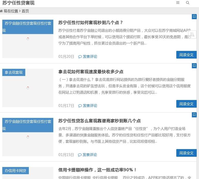Click the date 01月15日
199x179 pixels.
[x=66, y=155]
